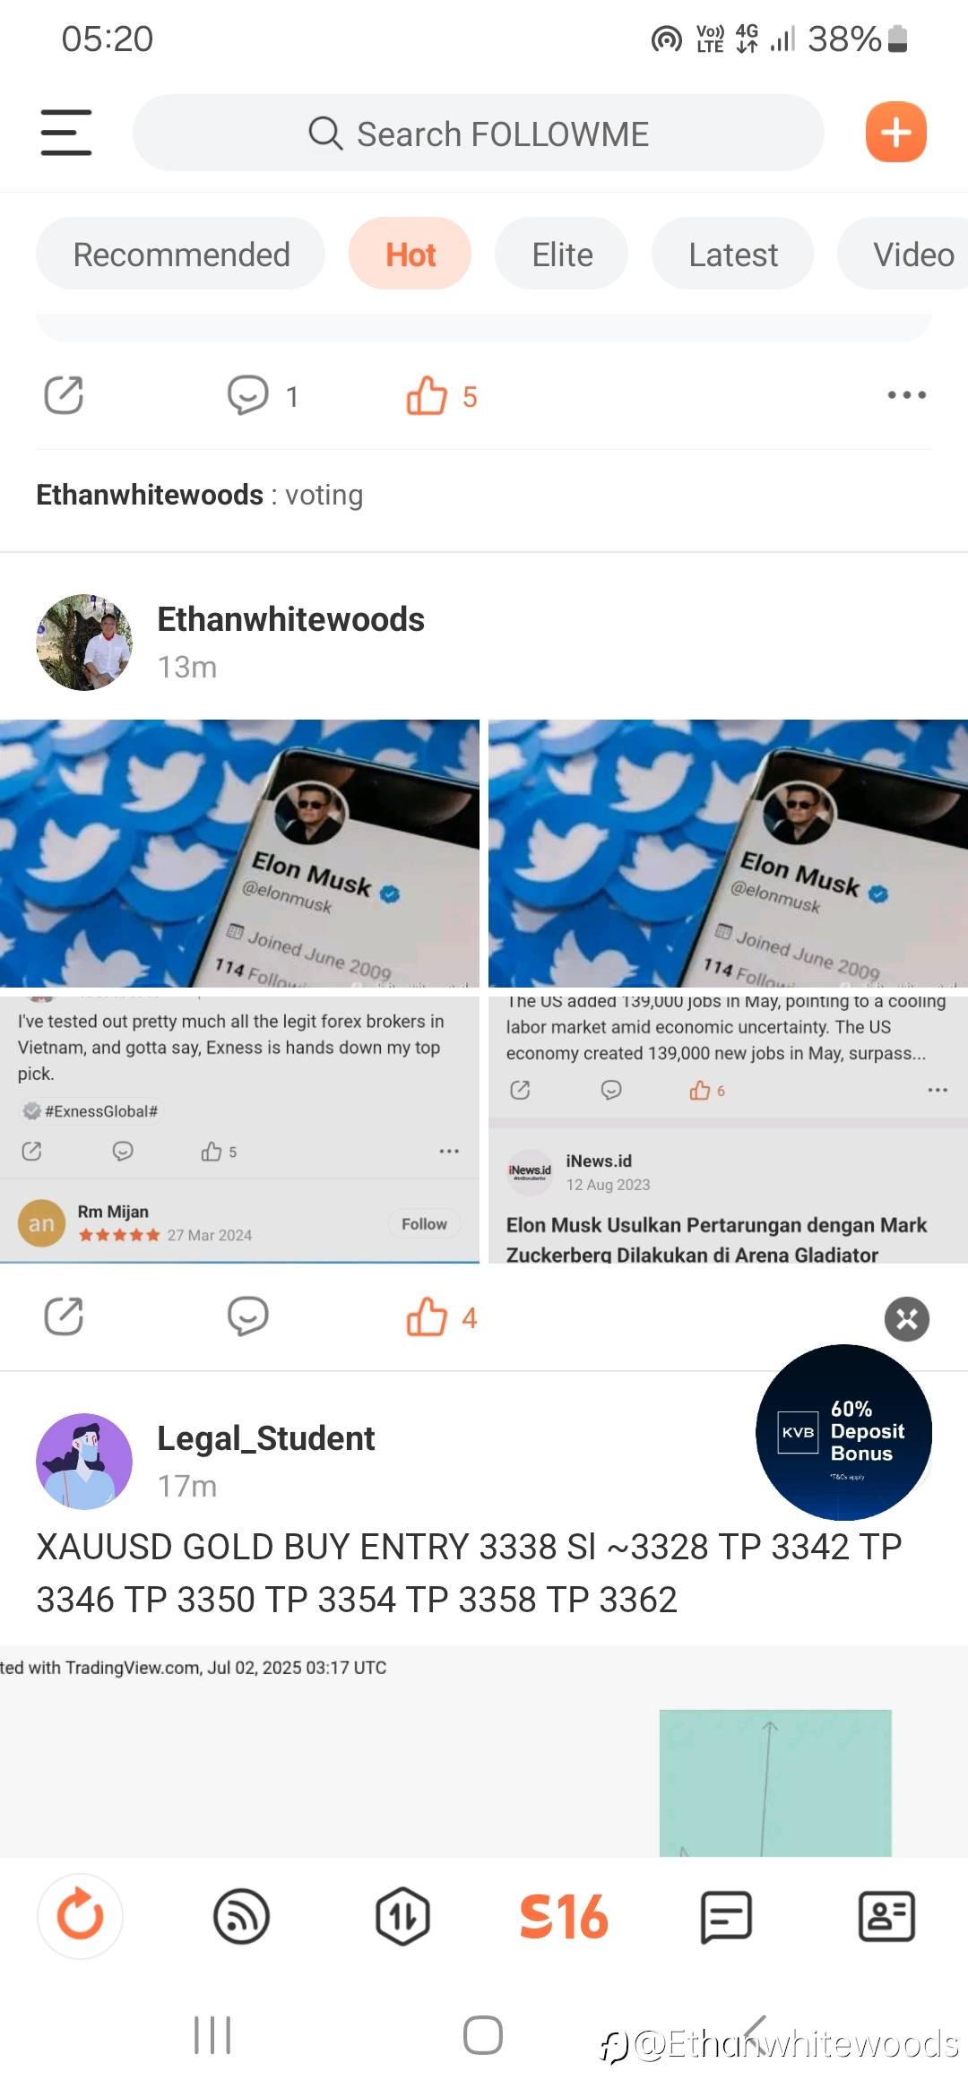Open the S16 event icon
The image size is (968, 2097).
[564, 1916]
